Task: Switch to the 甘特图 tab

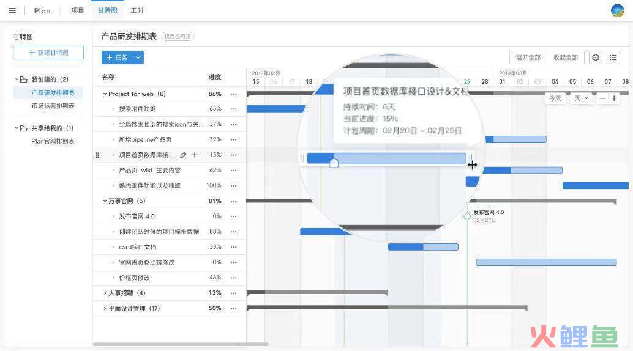Action: click(x=107, y=10)
